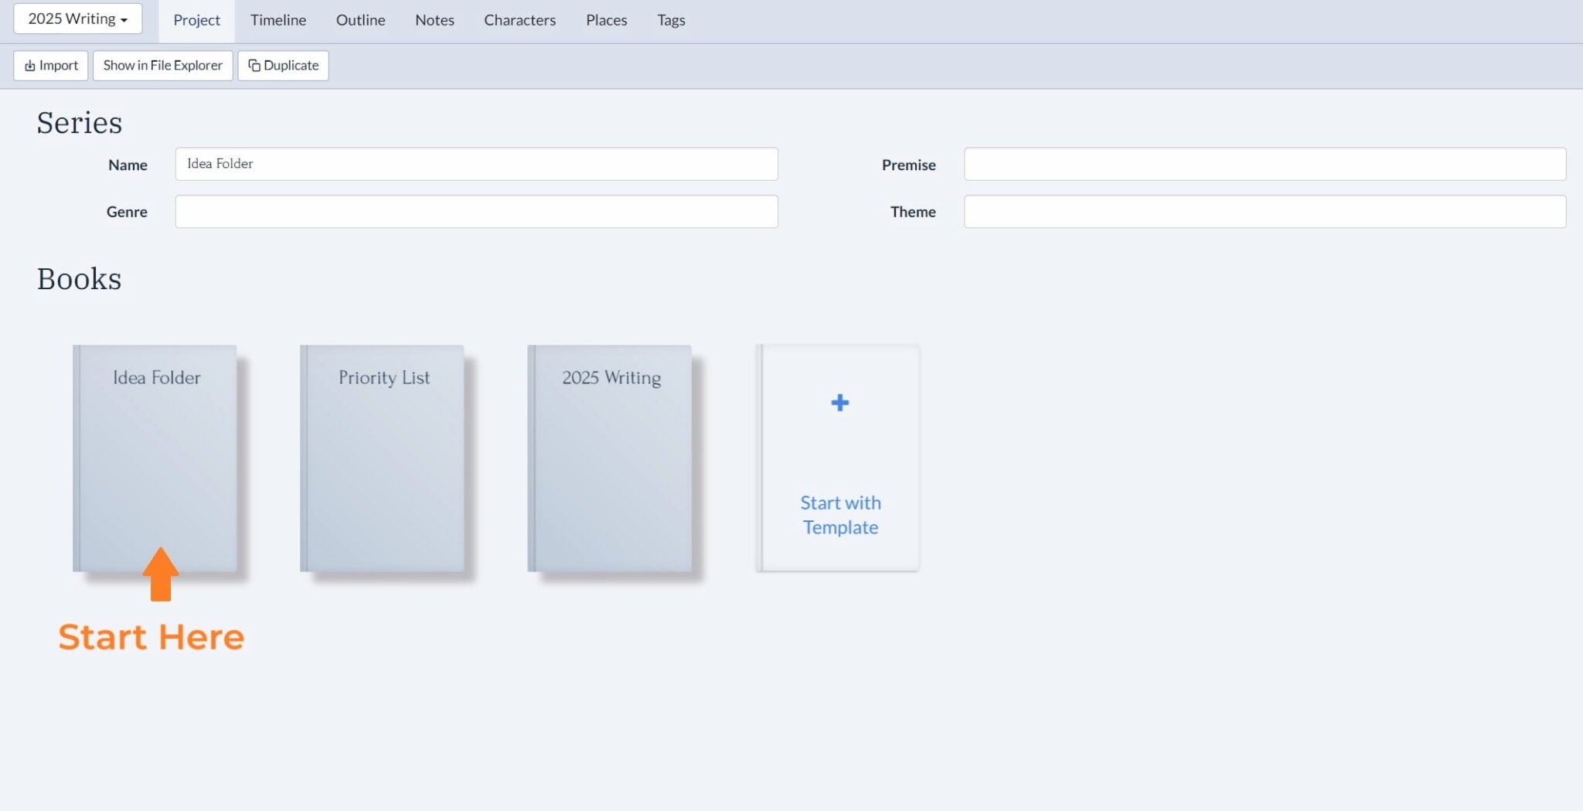Open the Outline tab
Screen dimensions: 1583x811
pyautogui.click(x=359, y=20)
